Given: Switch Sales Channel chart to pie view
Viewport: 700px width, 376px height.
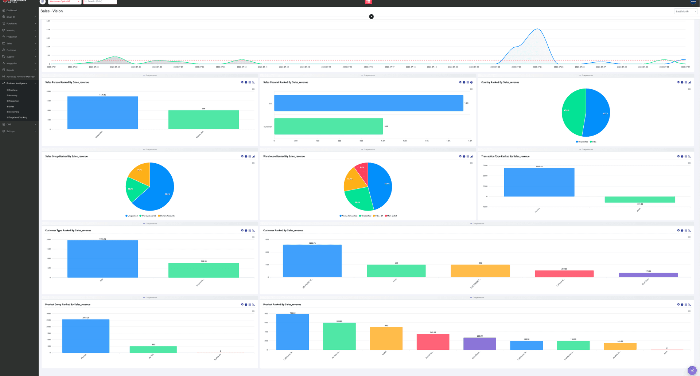Looking at the screenshot, I should [x=471, y=82].
